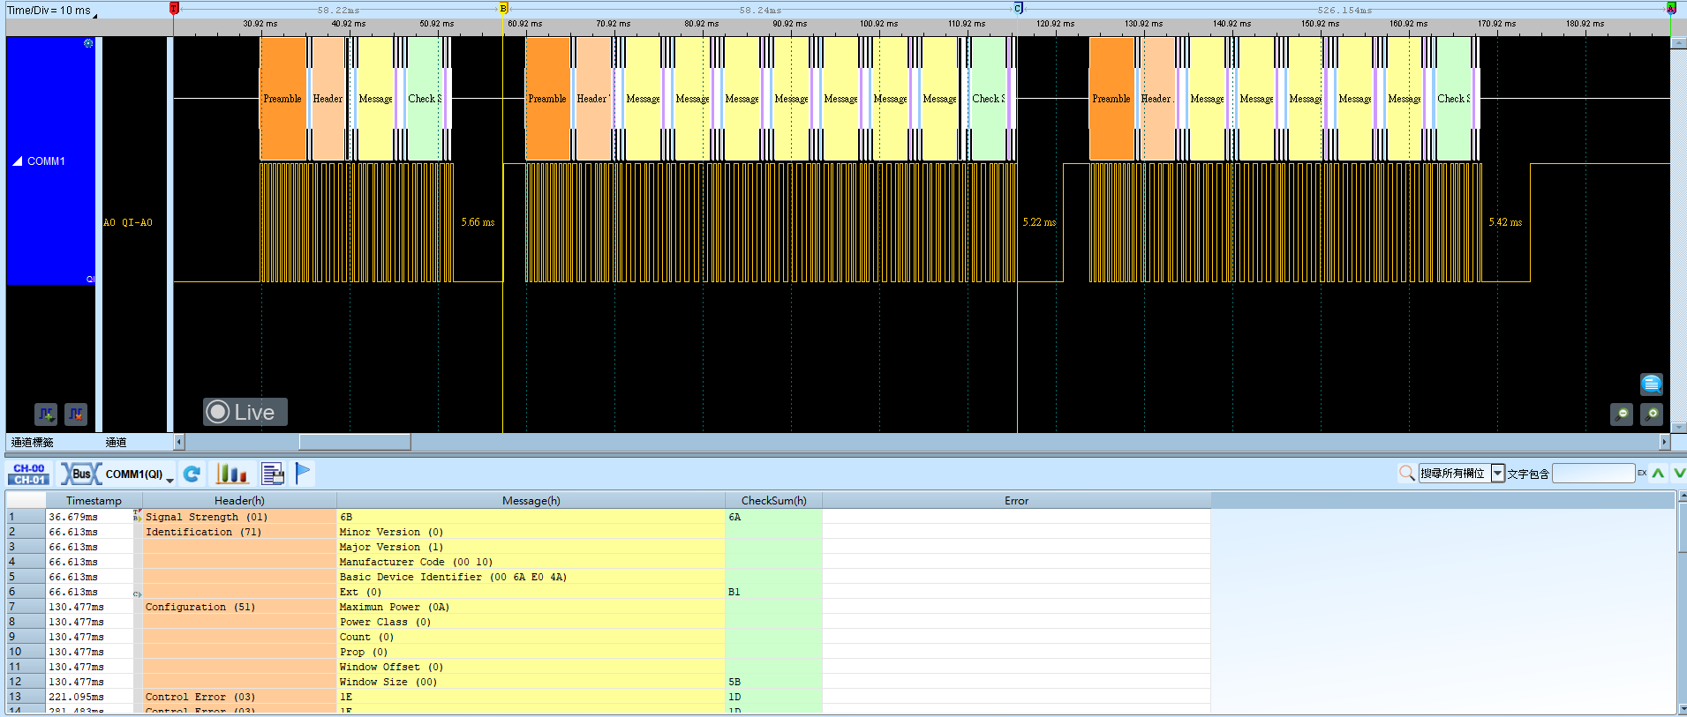Click the Timestamp column header

click(94, 500)
